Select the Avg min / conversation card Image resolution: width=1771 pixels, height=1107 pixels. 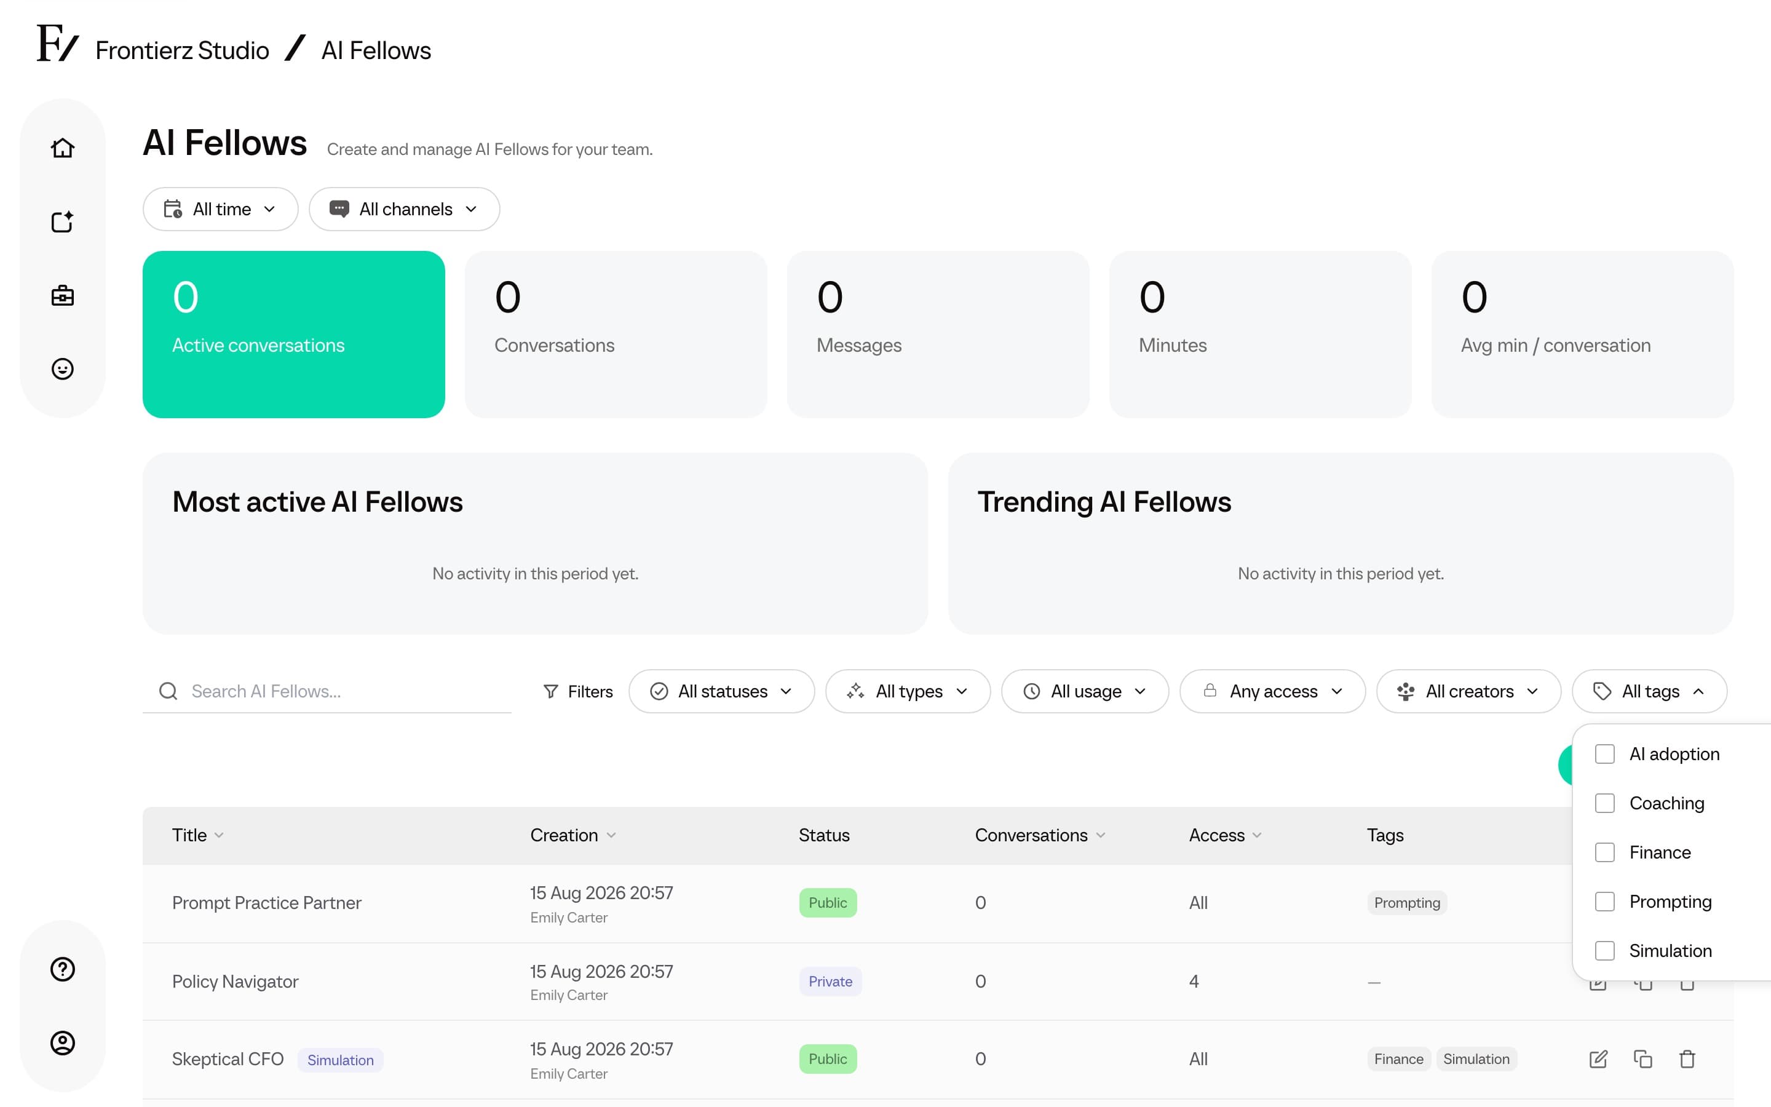point(1582,335)
